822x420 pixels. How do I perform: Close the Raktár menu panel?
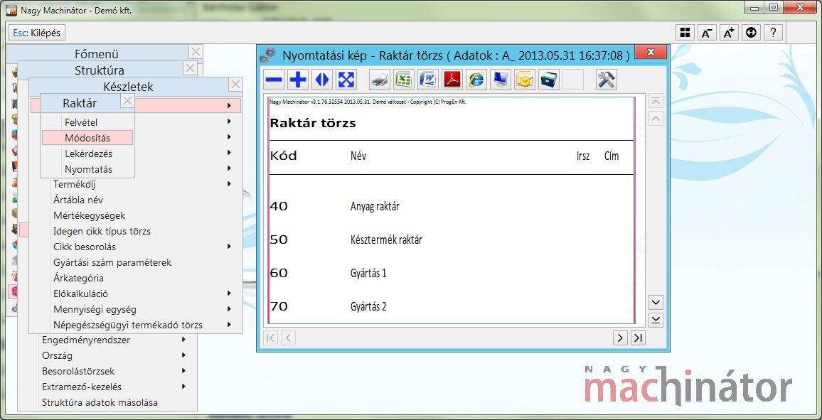[x=127, y=101]
